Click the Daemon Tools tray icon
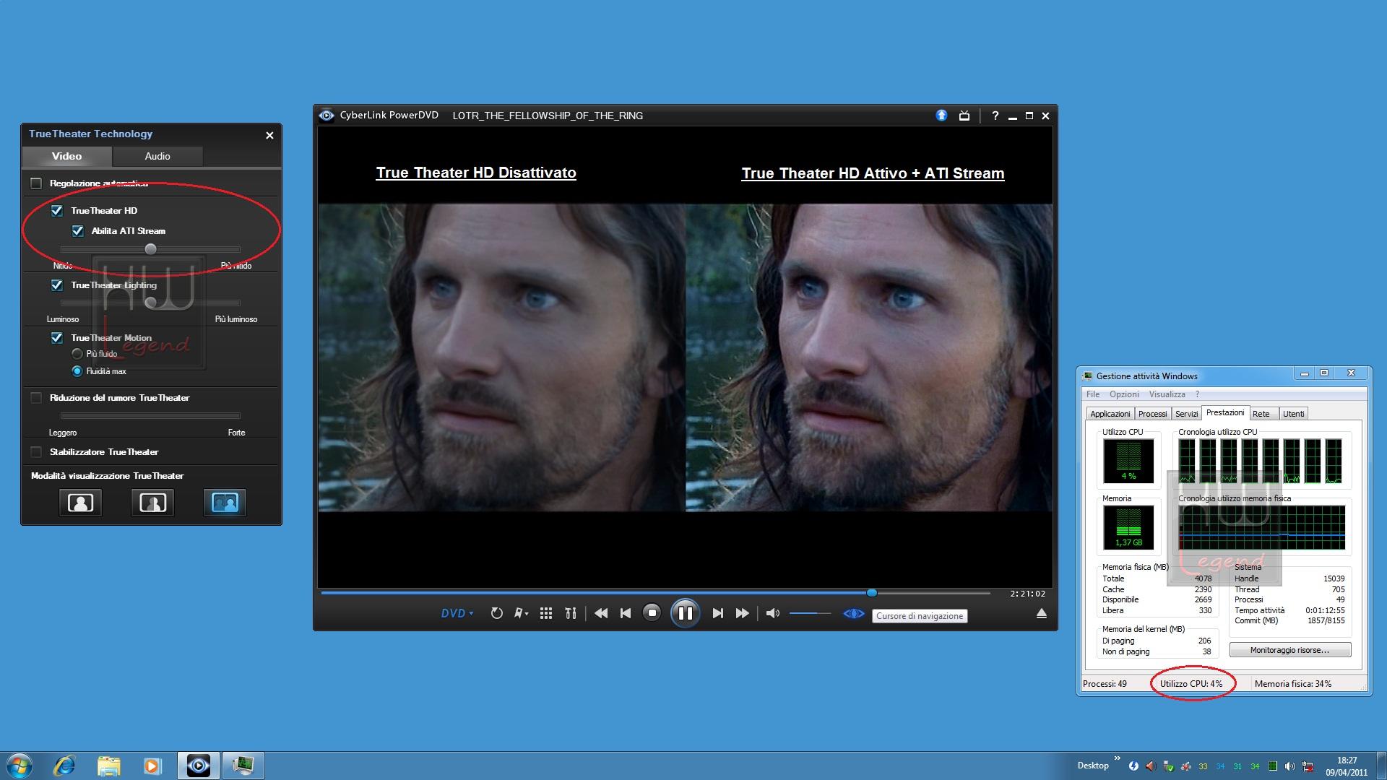 click(x=1133, y=766)
